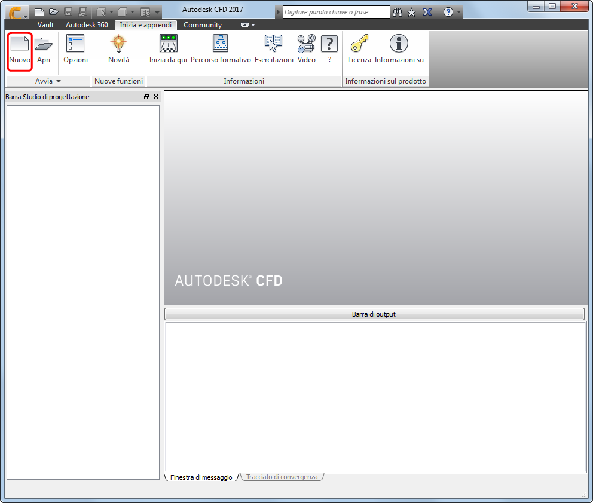Viewport: 593px width, 503px height.
Task: Float the Barra Studio di progettazione panel
Action: coord(146,97)
